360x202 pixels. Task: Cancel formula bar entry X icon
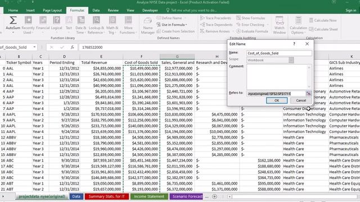[51, 47]
